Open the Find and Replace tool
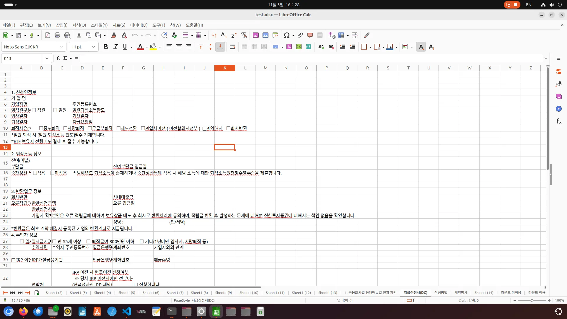This screenshot has width=567, height=319. [164, 35]
